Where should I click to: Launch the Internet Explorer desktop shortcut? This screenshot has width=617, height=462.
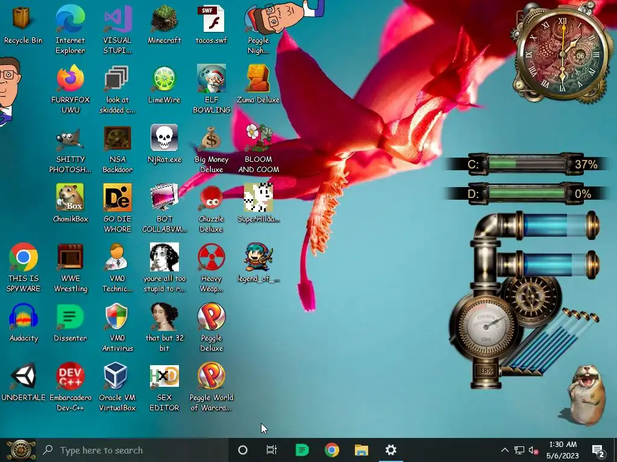coord(70,29)
